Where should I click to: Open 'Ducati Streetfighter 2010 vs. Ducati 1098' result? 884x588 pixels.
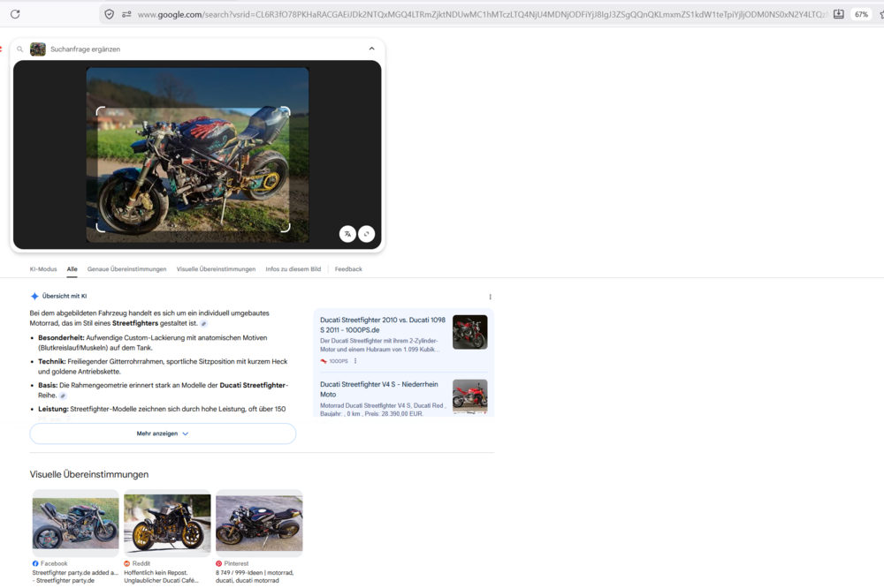pyautogui.click(x=383, y=325)
